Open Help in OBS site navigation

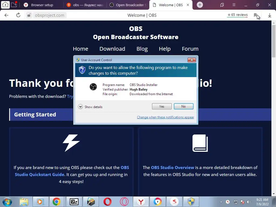pyautogui.click(x=165, y=49)
